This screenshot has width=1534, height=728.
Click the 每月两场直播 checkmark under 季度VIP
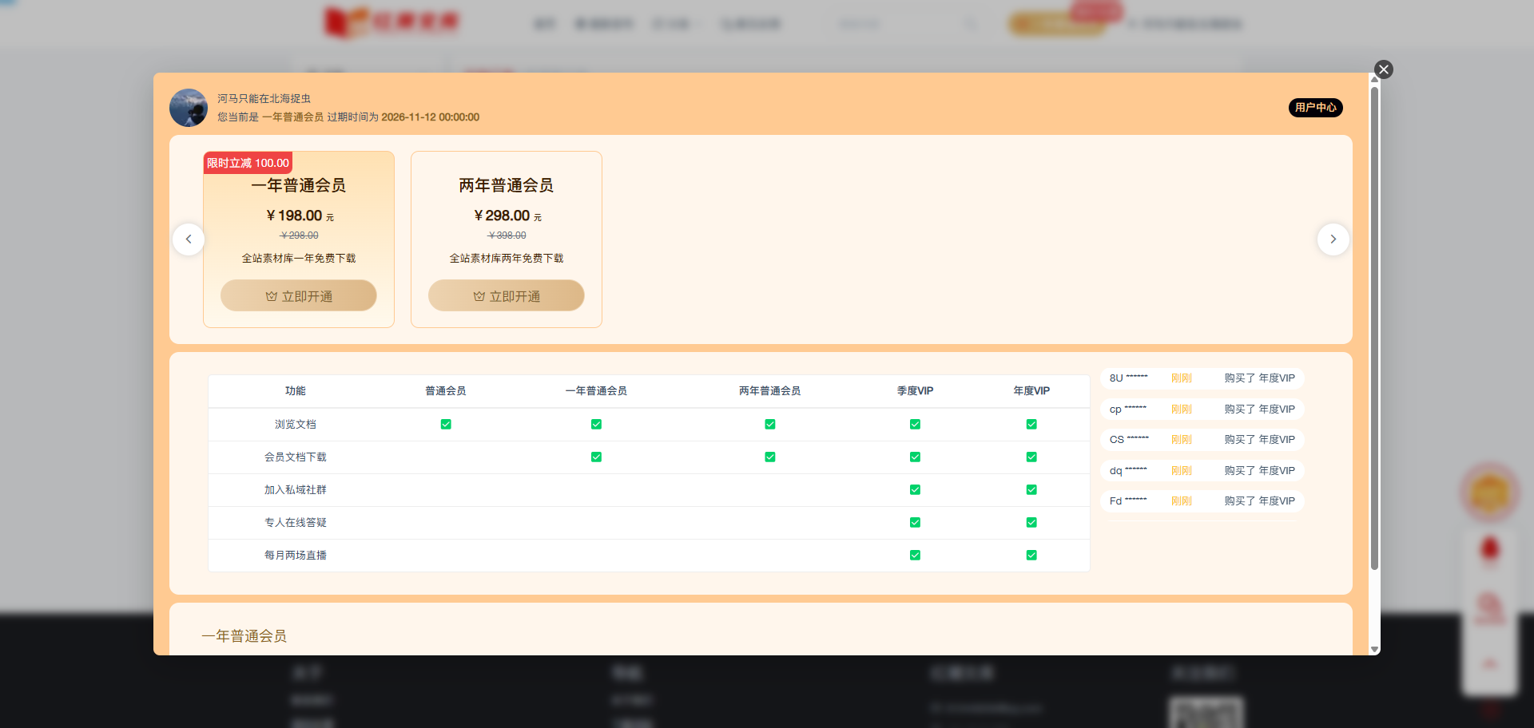pos(915,556)
